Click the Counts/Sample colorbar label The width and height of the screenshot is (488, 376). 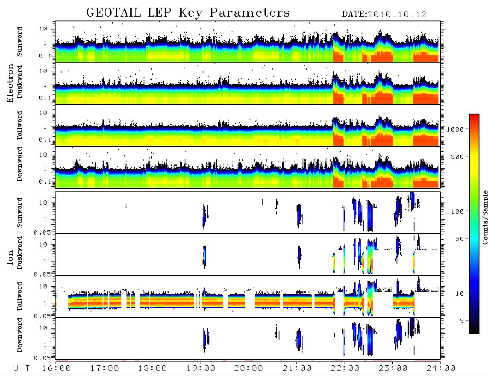point(485,217)
